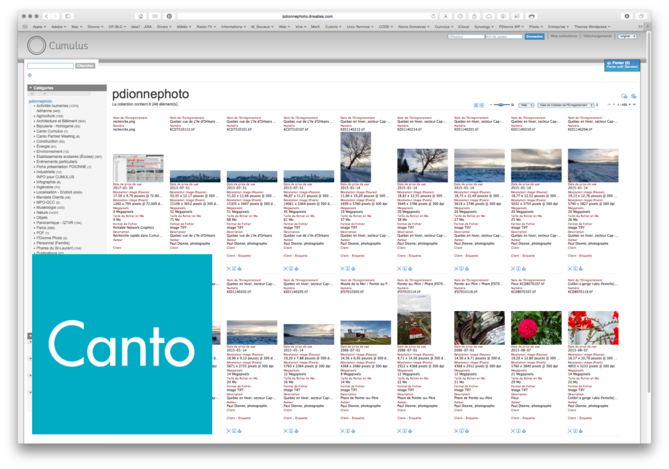Viewport: 669px width, 469px height.
Task: Click the add-to-basket icon under KC08070119.tif
Action: 581,431
